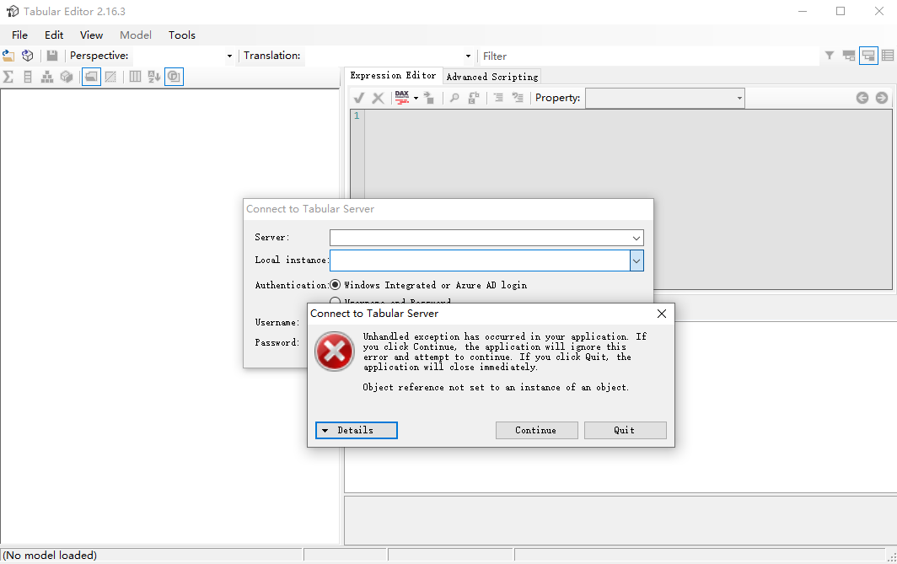Click the hierarchies icon in the toolbar
This screenshot has height=564, width=897.
coord(47,76)
